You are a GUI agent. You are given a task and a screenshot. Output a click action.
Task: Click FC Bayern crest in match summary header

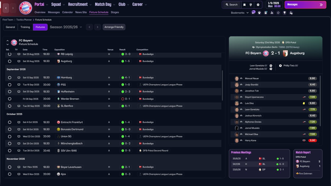tap(266, 53)
